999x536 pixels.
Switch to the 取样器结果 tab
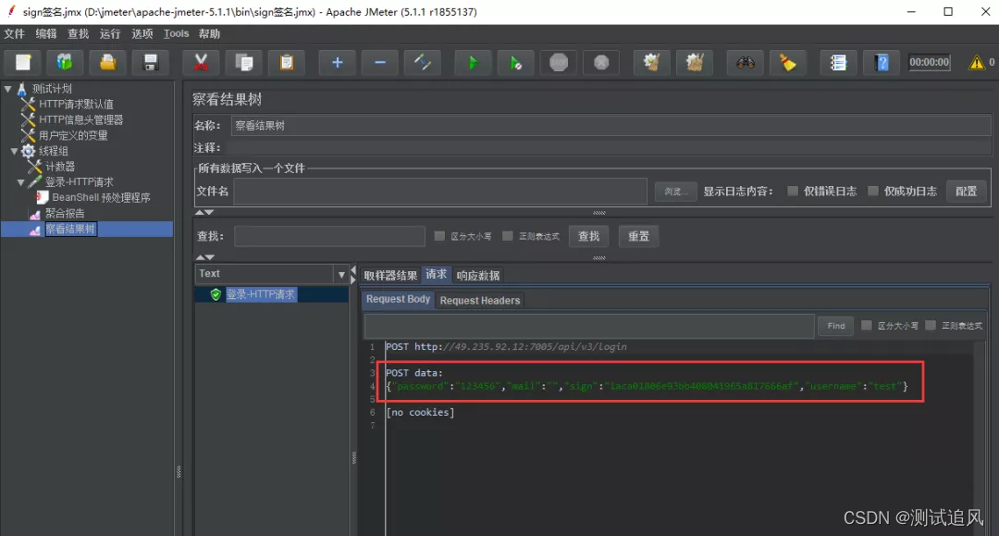[x=390, y=275]
